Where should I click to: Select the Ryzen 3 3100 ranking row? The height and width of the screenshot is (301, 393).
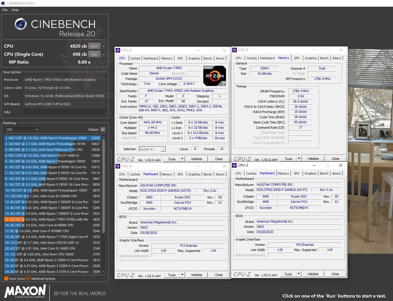click(x=52, y=272)
